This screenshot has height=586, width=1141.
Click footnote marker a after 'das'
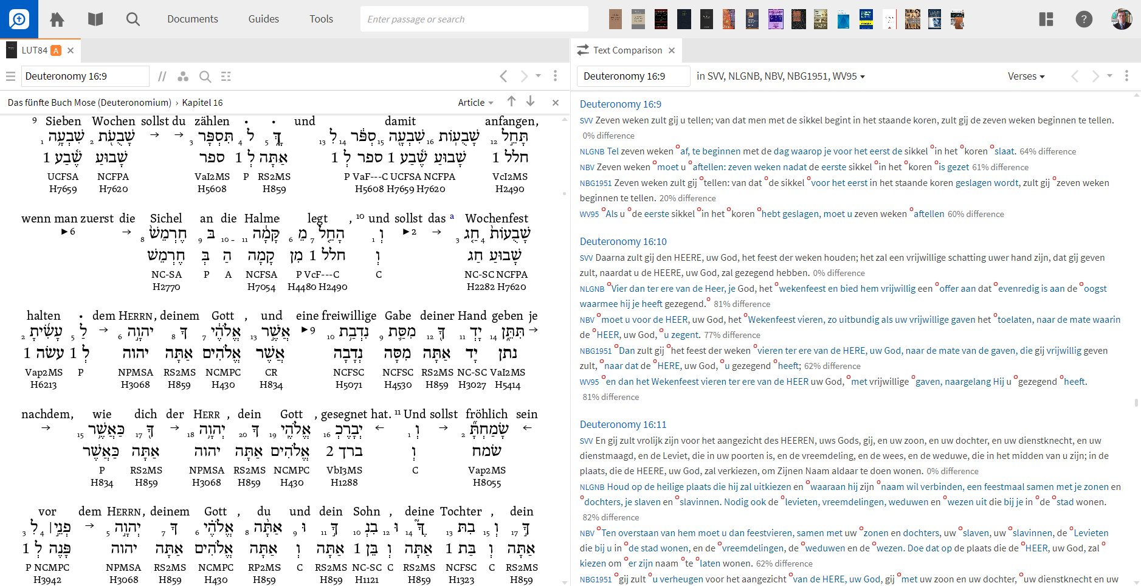452,216
